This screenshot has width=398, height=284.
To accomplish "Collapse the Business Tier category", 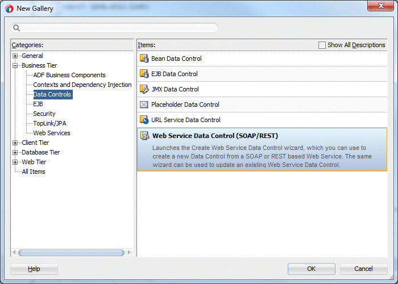I will tap(15, 65).
